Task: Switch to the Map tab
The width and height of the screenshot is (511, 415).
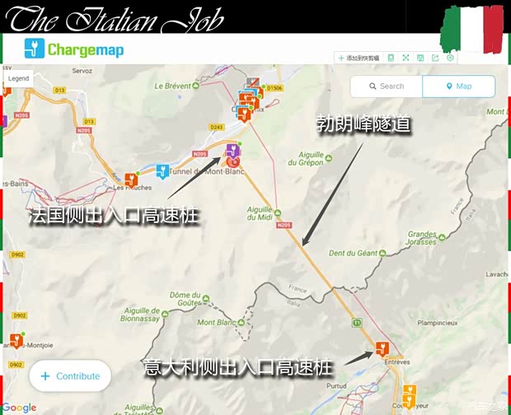Action: click(458, 86)
